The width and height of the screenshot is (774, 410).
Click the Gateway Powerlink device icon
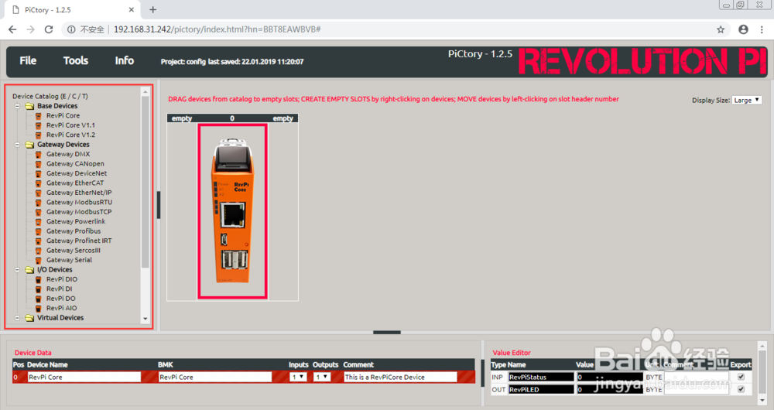click(38, 221)
